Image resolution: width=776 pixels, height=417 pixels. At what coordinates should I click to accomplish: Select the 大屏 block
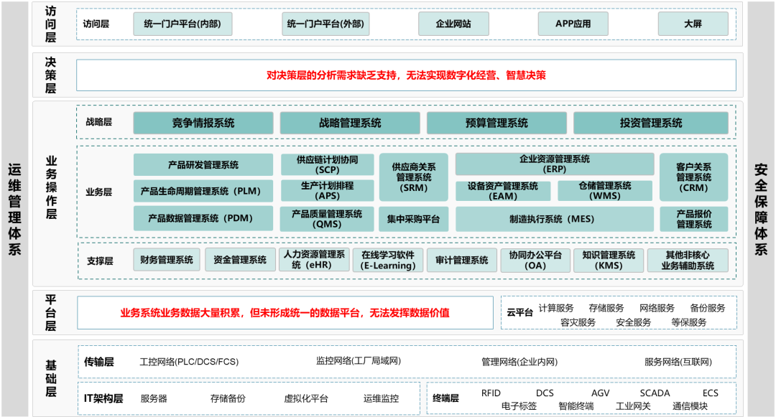tap(692, 24)
